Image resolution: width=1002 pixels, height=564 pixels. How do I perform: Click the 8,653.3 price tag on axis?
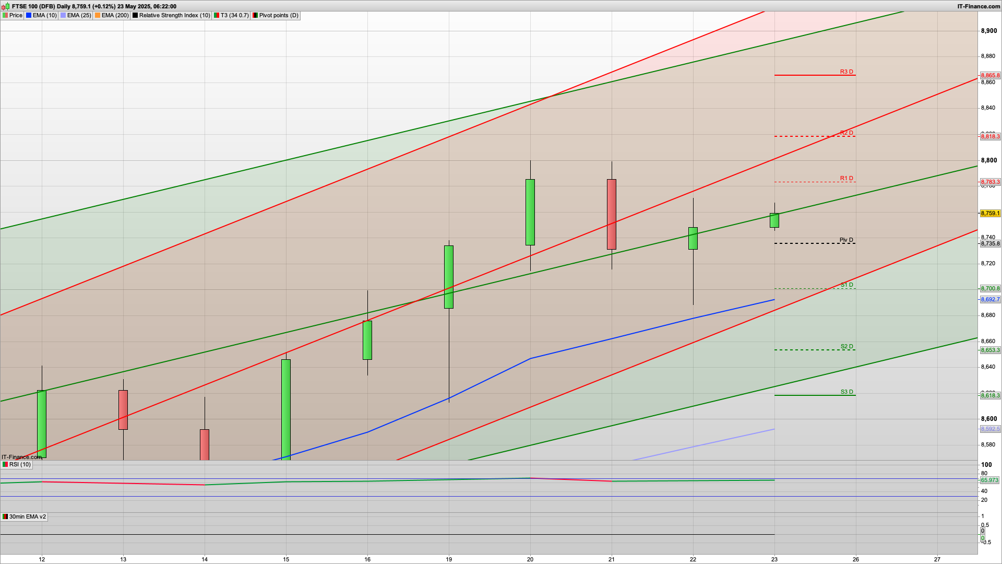pyautogui.click(x=990, y=350)
